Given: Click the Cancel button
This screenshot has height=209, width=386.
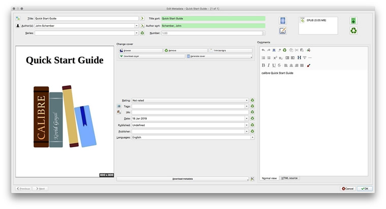Looking at the screenshot, I should 347,189.
